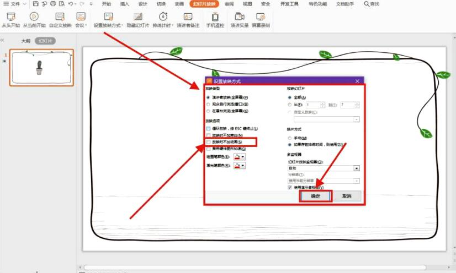The width and height of the screenshot is (456, 273).
Task: Switch to 大纲 outline view
Action: pos(25,41)
